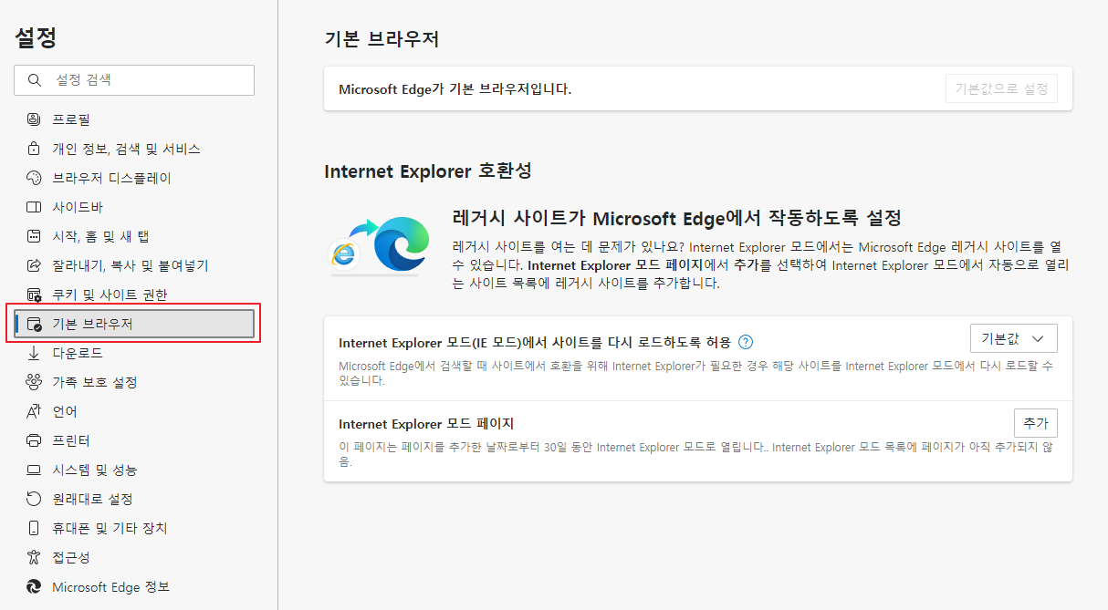Click the 브라우저 디스플레이 palette icon
Screen dimensions: 1108x610
(35, 178)
